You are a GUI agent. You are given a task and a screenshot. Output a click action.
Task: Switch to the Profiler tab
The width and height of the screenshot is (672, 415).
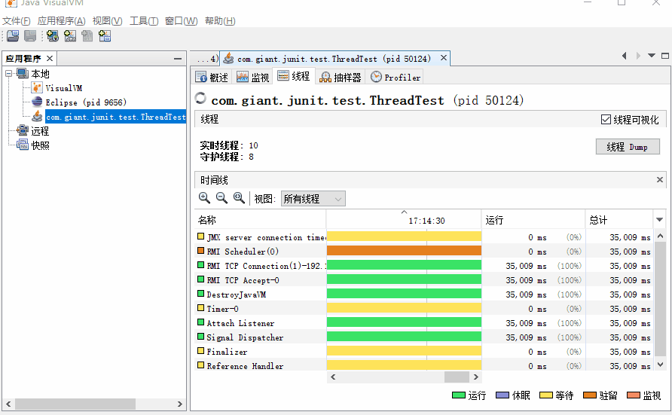[x=396, y=77]
